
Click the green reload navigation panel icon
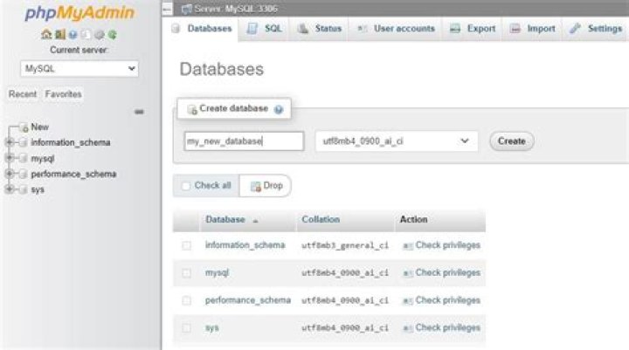click(113, 35)
